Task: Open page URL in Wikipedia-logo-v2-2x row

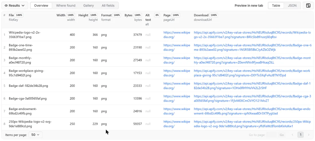Action: click(177, 35)
